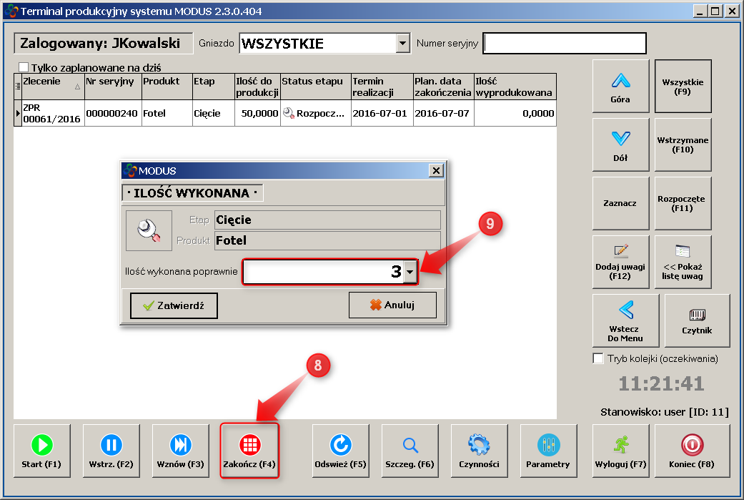The image size is (744, 500).
Task: Click Ilość do produkcji column header
Action: click(x=257, y=87)
